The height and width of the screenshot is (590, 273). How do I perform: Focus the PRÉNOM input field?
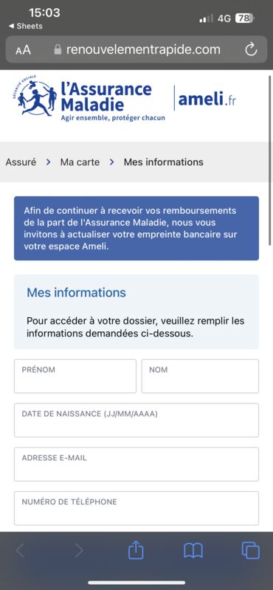(75, 376)
